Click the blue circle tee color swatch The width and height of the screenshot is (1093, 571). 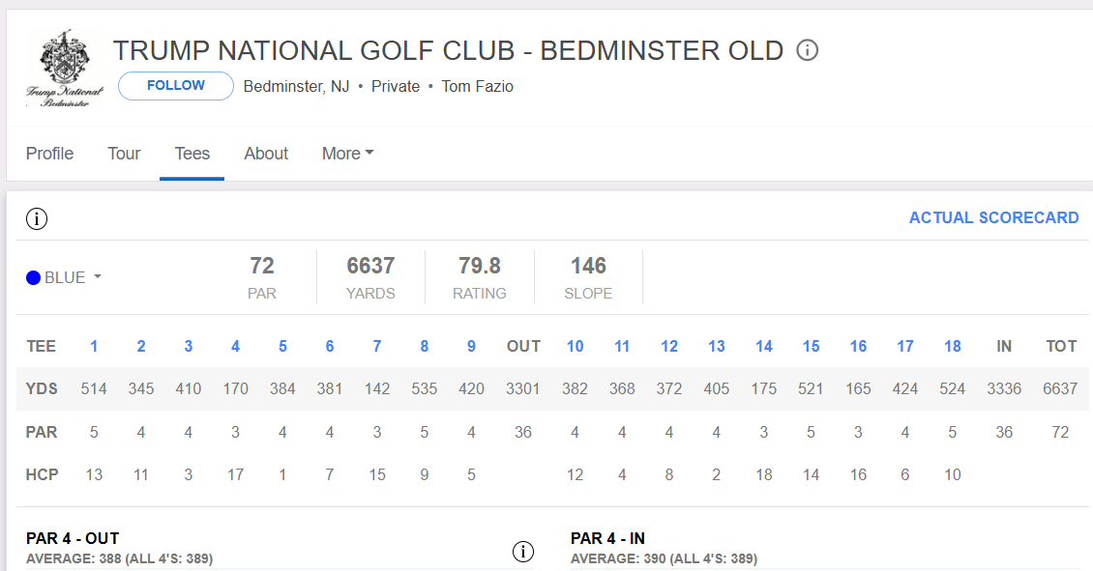[34, 278]
